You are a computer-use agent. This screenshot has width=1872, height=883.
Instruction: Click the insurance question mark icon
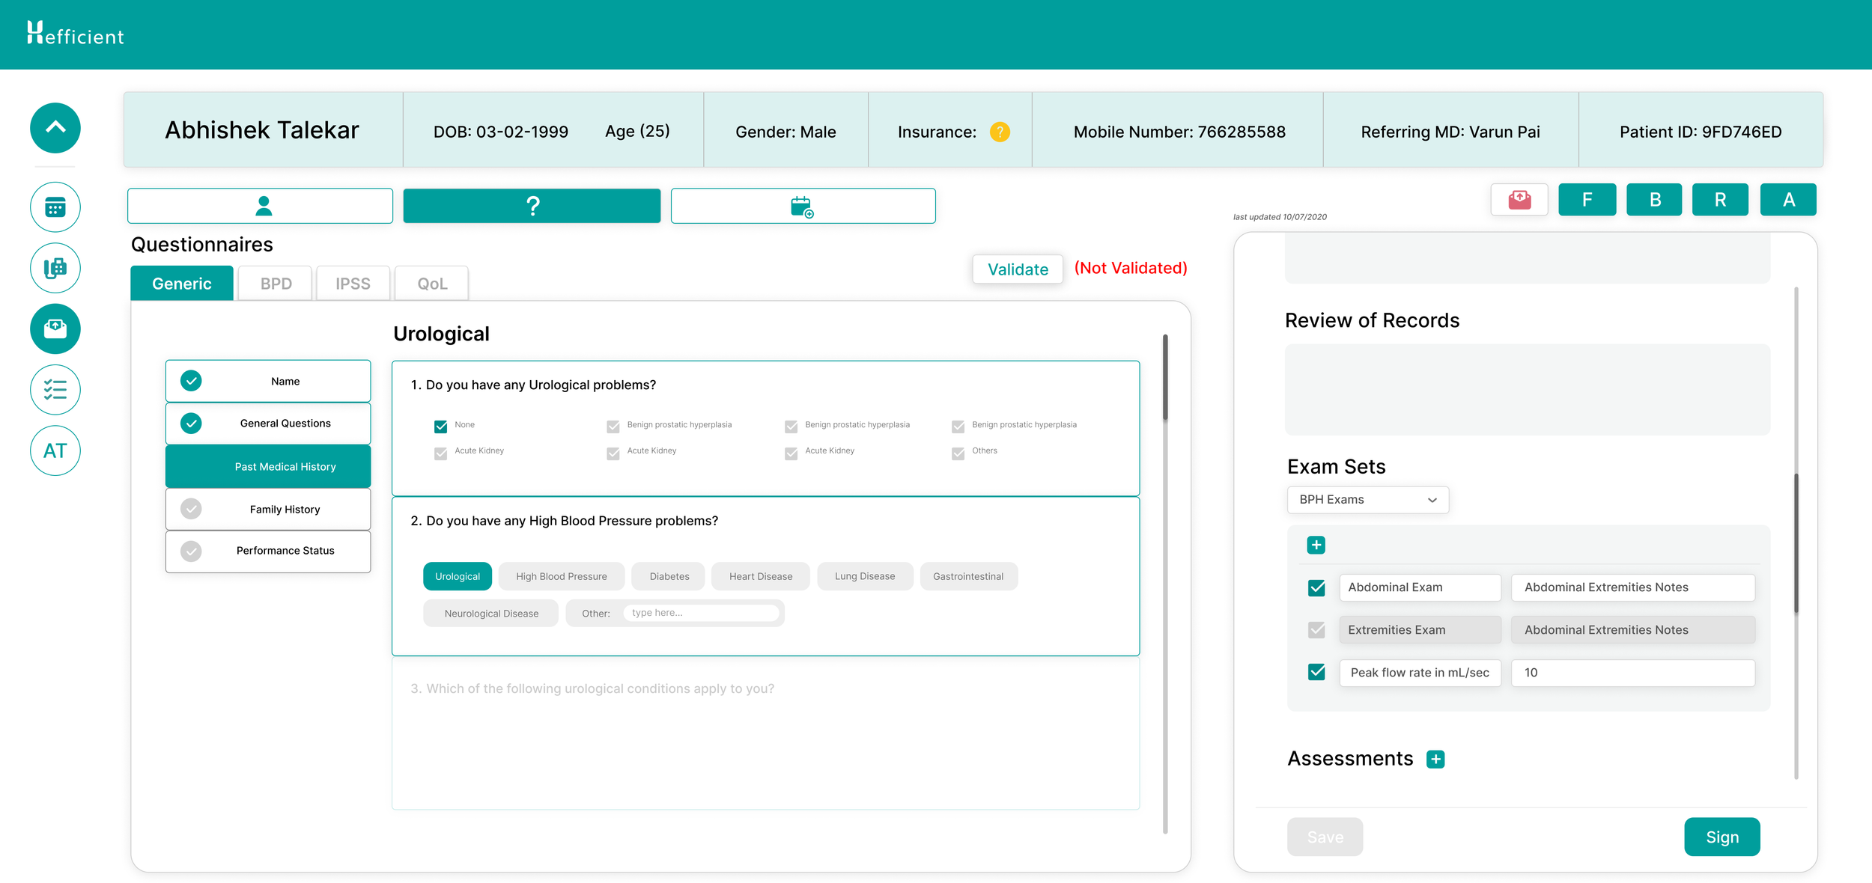[999, 132]
